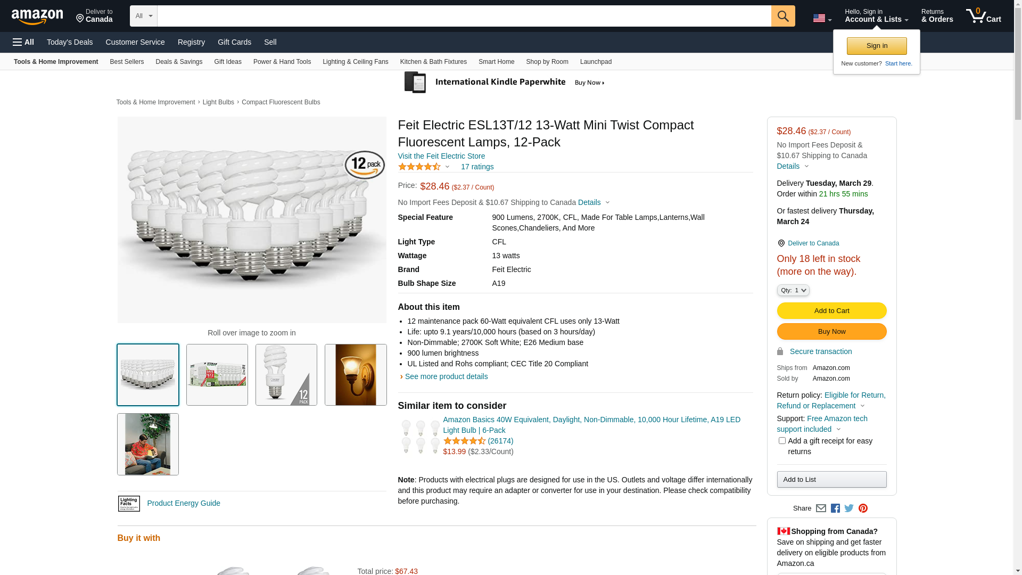Share product on Facebook
This screenshot has width=1022, height=575.
point(835,508)
